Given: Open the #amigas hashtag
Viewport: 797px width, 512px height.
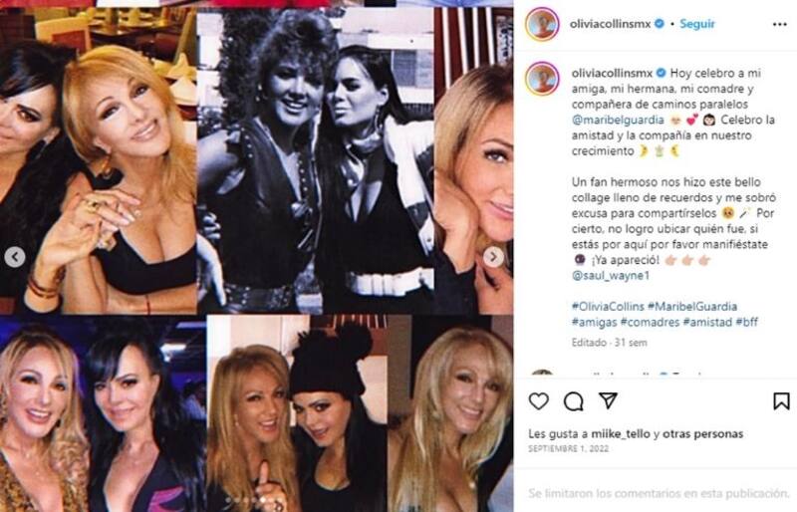Looking at the screenshot, I should click(x=594, y=323).
